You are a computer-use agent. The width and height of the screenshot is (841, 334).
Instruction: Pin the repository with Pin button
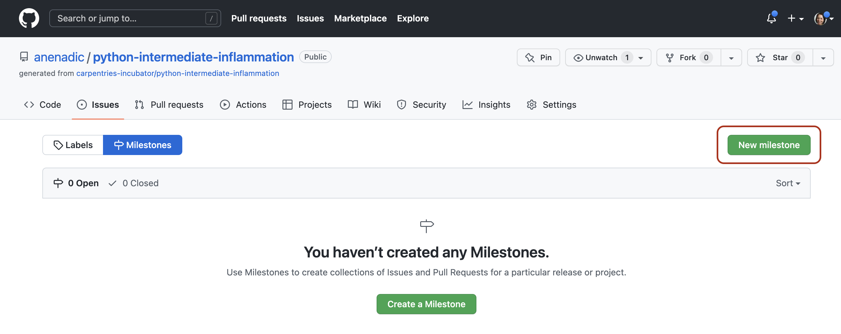coord(538,58)
